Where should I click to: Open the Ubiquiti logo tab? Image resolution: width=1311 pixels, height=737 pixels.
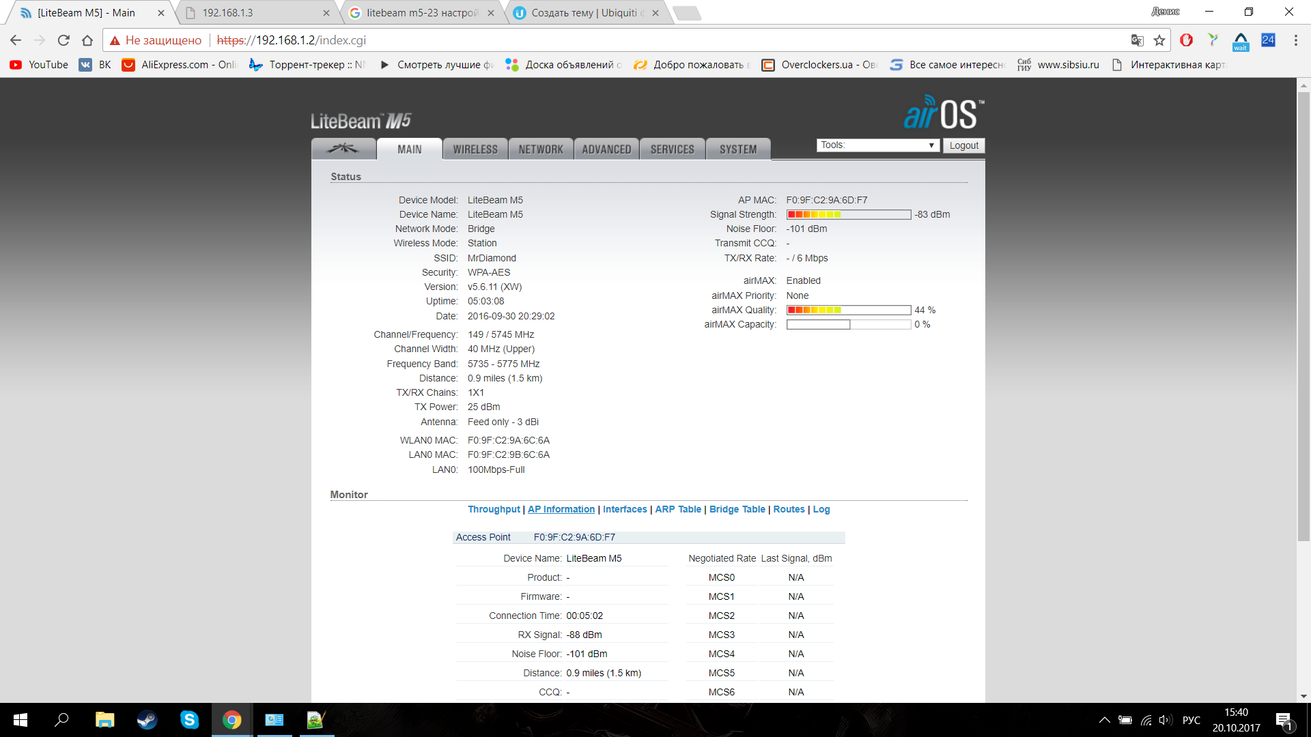click(x=343, y=149)
